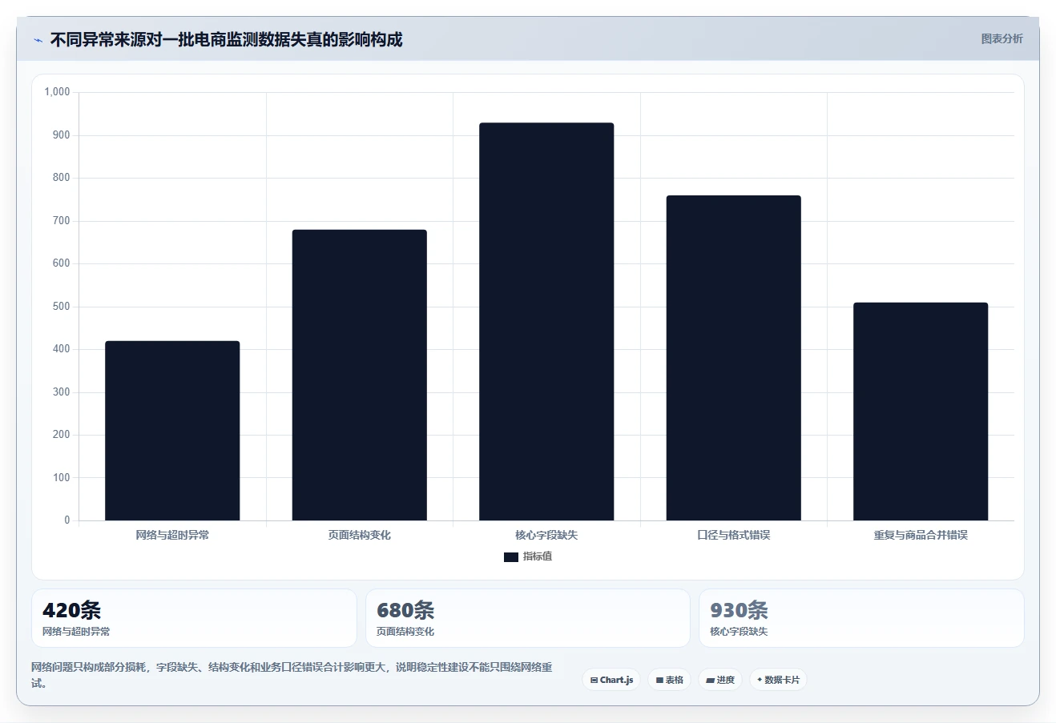This screenshot has width=1056, height=723.
Task: Click the y-axis value 500
Action: coord(61,307)
